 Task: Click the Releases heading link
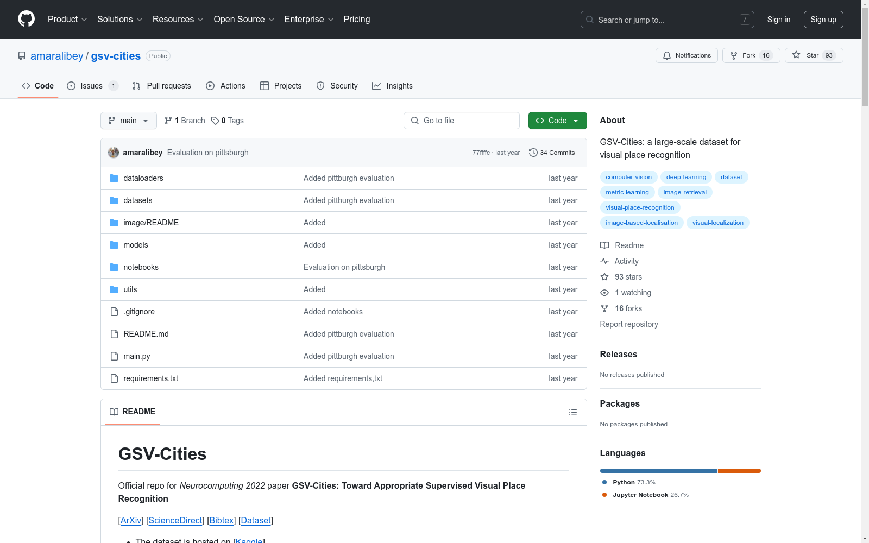[619, 354]
